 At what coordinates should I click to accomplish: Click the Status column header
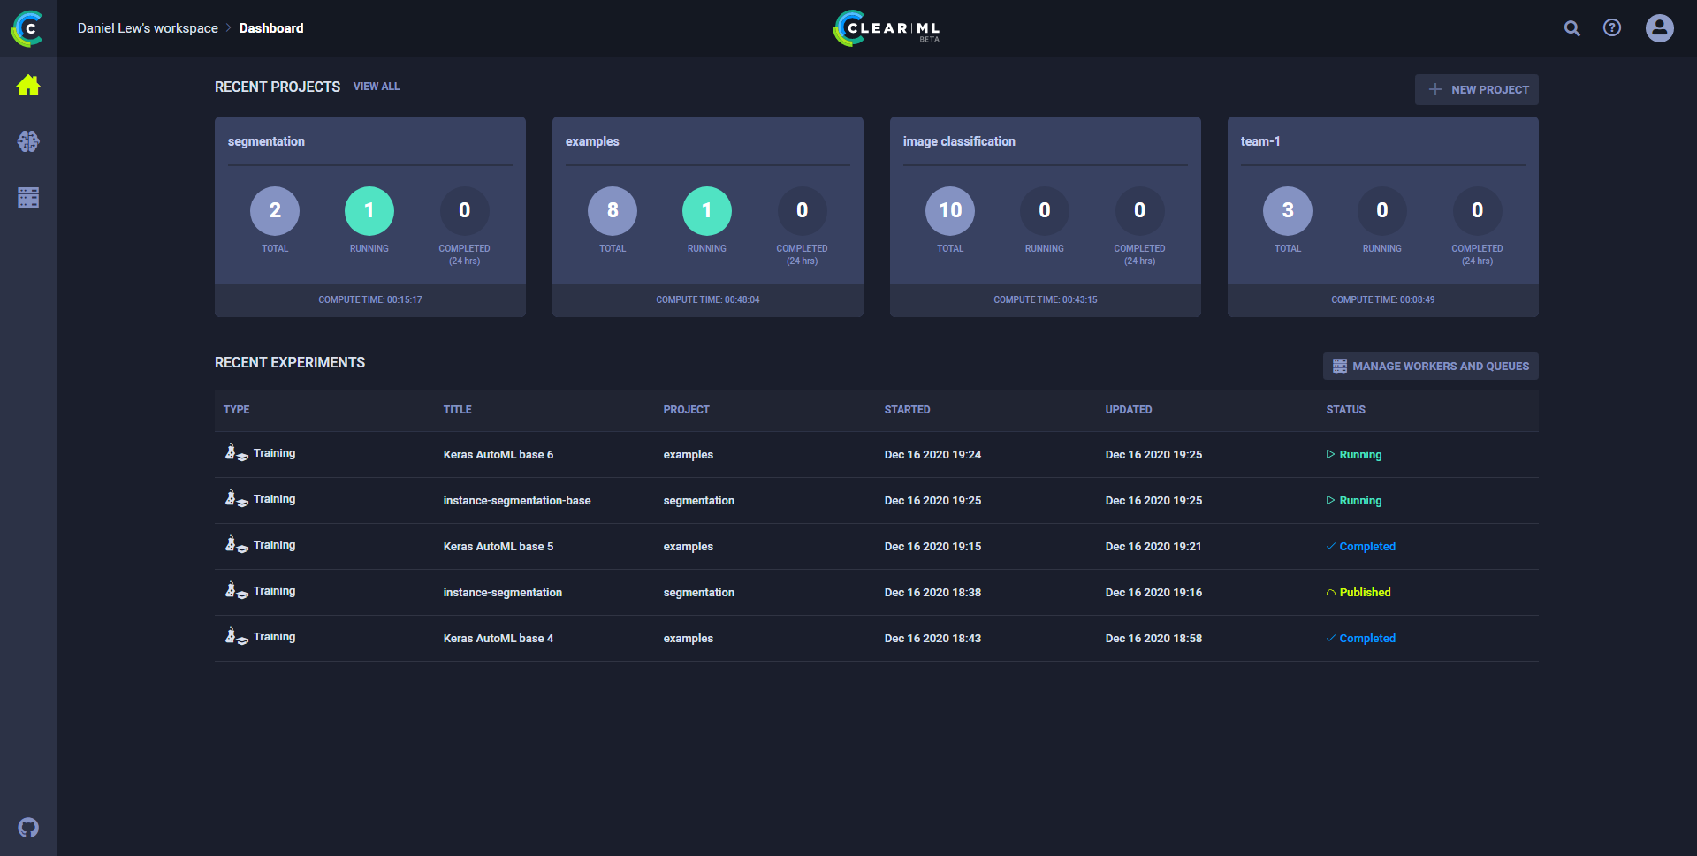(x=1345, y=410)
